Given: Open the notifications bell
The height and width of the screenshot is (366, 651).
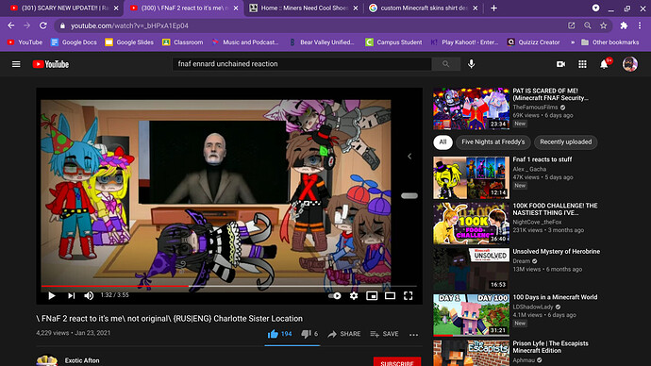Looking at the screenshot, I should coord(604,64).
